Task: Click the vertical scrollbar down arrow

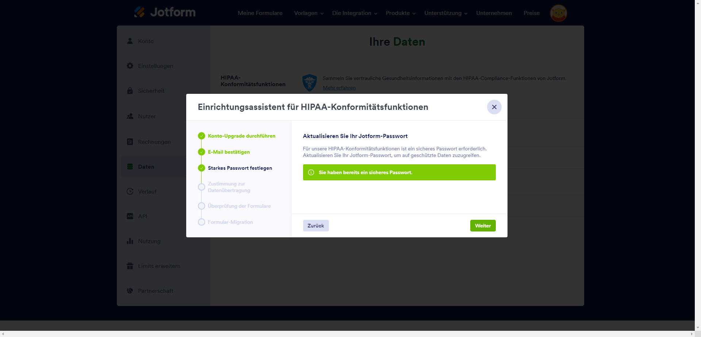Action: [698, 328]
